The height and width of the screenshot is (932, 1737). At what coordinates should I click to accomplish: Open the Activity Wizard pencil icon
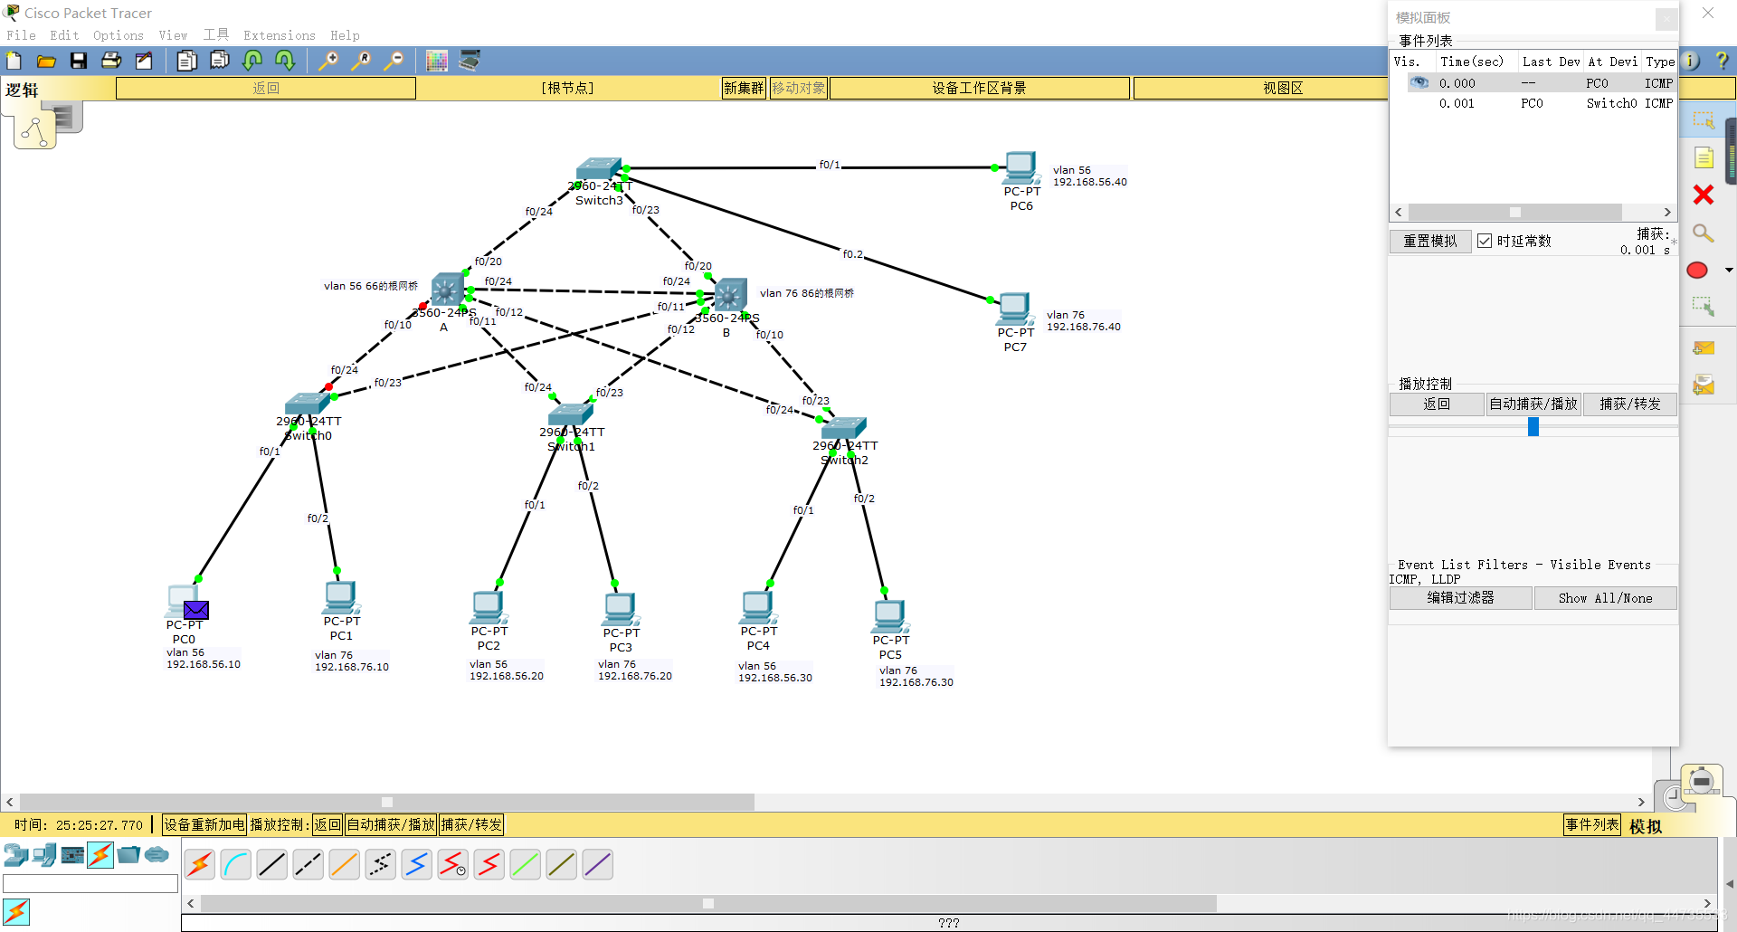point(144,61)
